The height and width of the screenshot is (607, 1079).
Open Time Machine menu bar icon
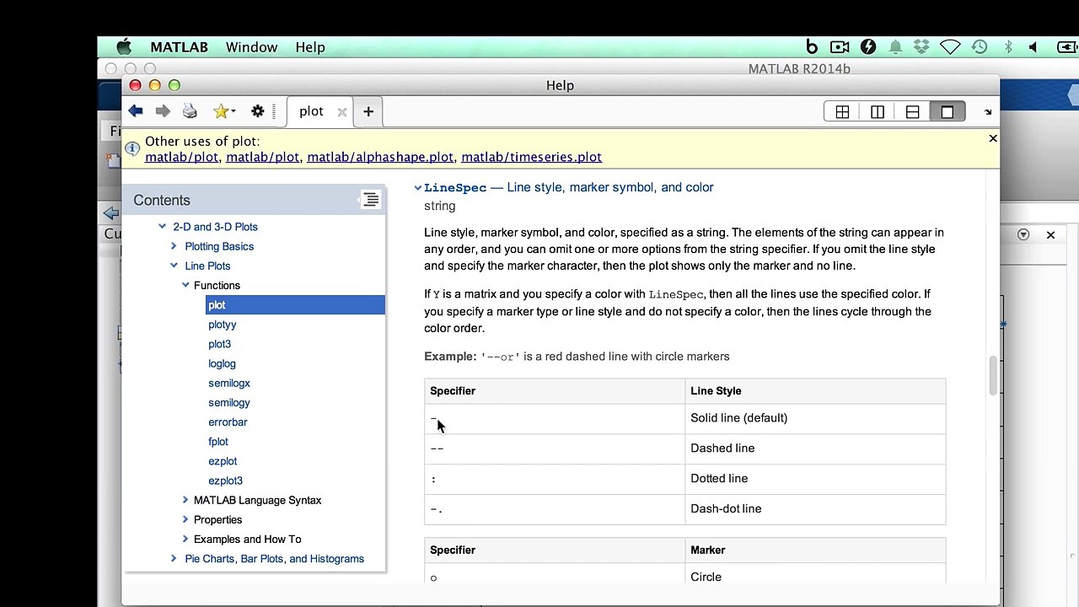click(979, 47)
